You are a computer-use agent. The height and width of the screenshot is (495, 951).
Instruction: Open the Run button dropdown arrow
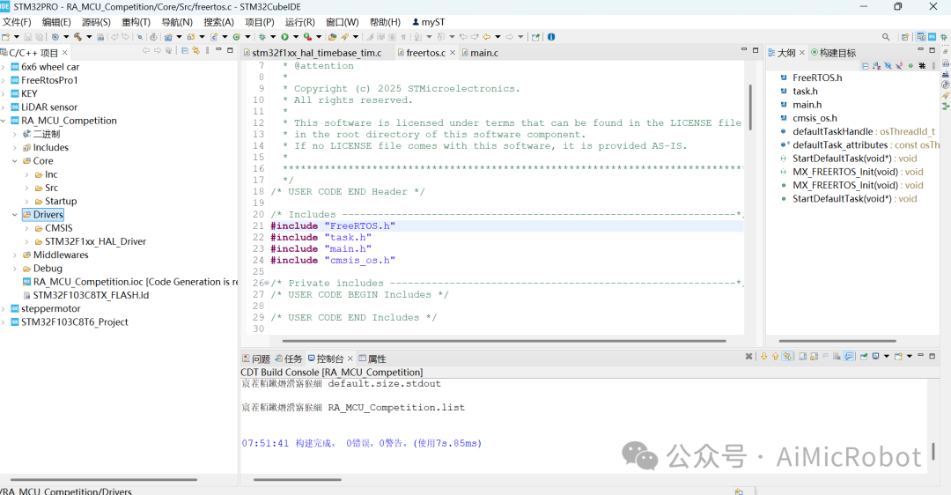pyautogui.click(x=296, y=37)
